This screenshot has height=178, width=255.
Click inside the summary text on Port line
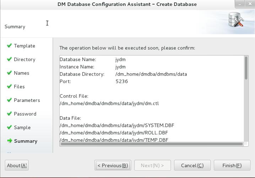click(94, 81)
